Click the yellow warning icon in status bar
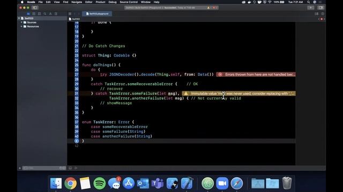This screenshot has width=343, height=192. point(208,7)
